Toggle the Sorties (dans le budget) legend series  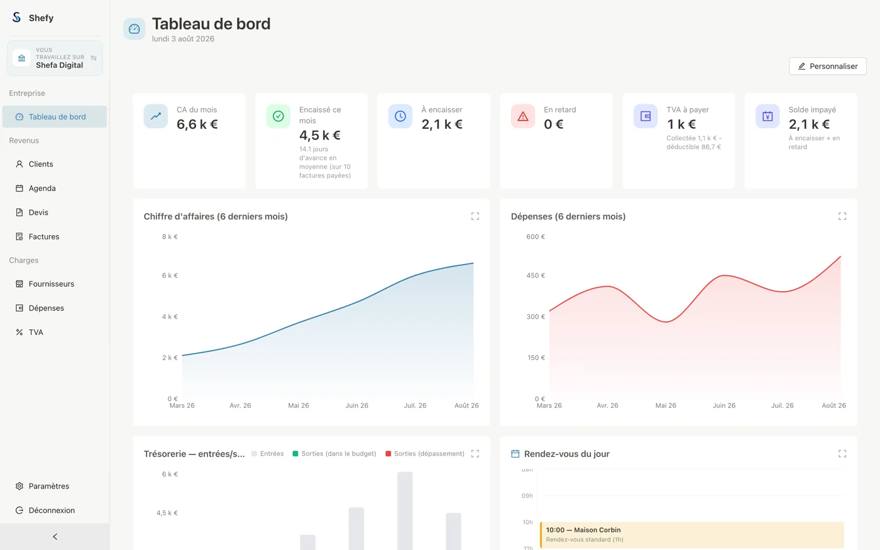334,454
